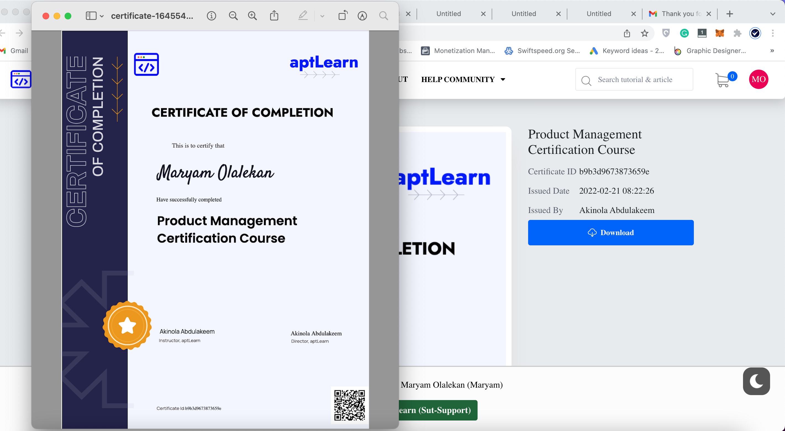
Task: Expand the sidebar view options dropdown
Action: 102,16
